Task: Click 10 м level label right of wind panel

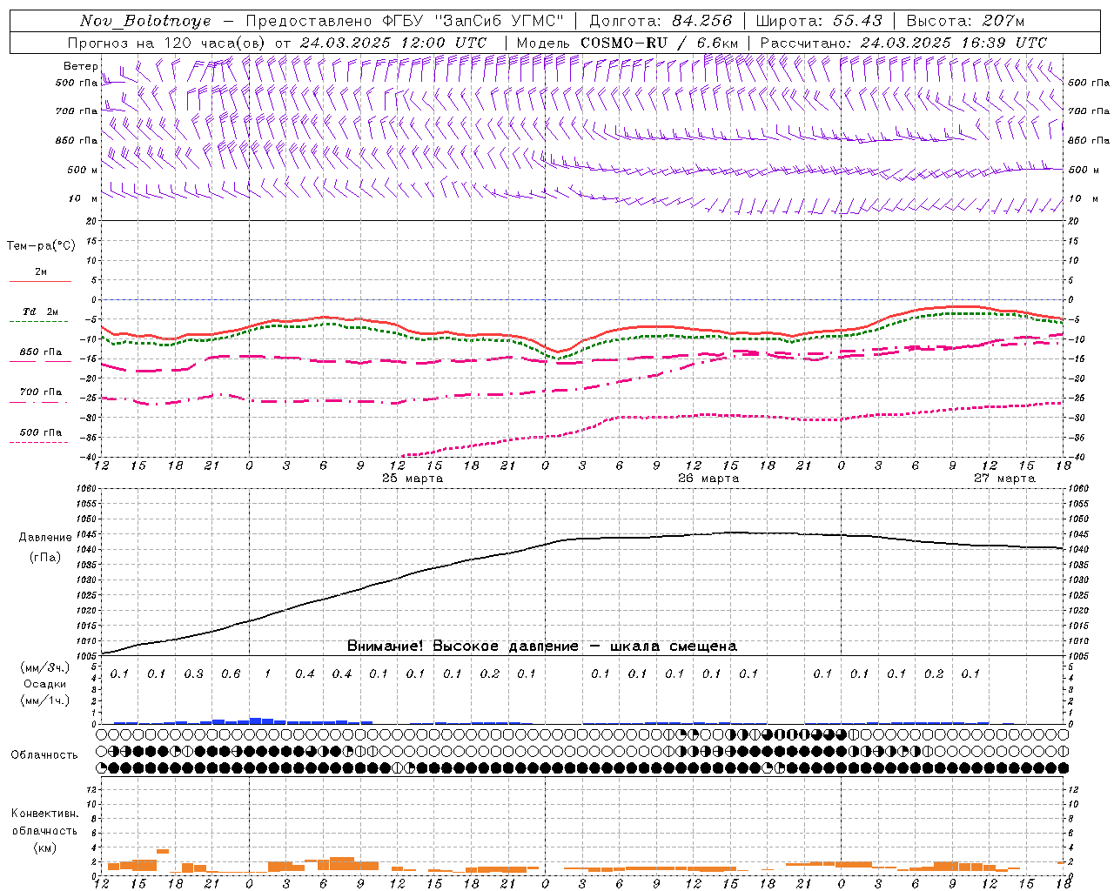Action: click(x=1084, y=199)
